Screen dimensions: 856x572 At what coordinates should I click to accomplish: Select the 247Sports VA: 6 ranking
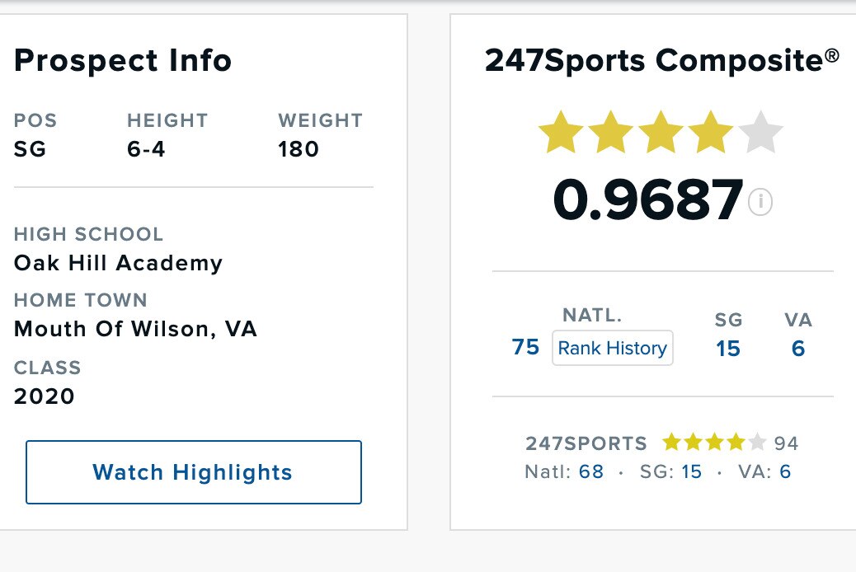click(x=784, y=472)
